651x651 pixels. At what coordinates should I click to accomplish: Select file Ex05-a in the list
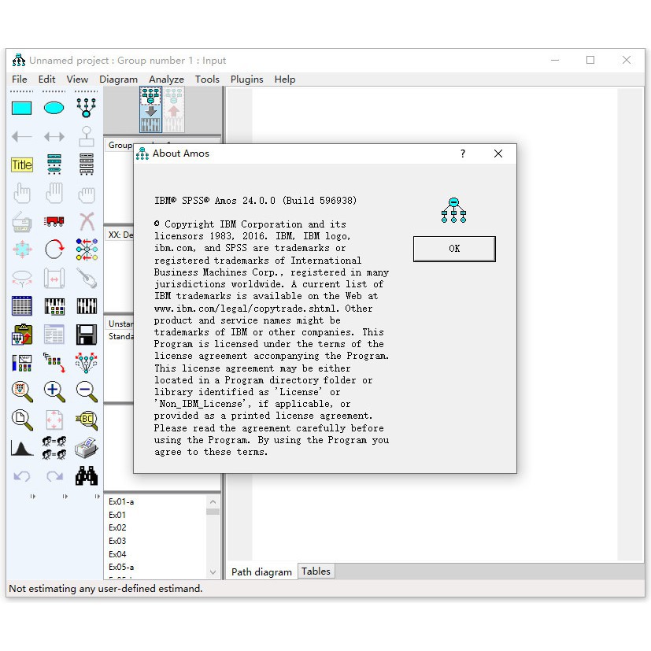121,567
